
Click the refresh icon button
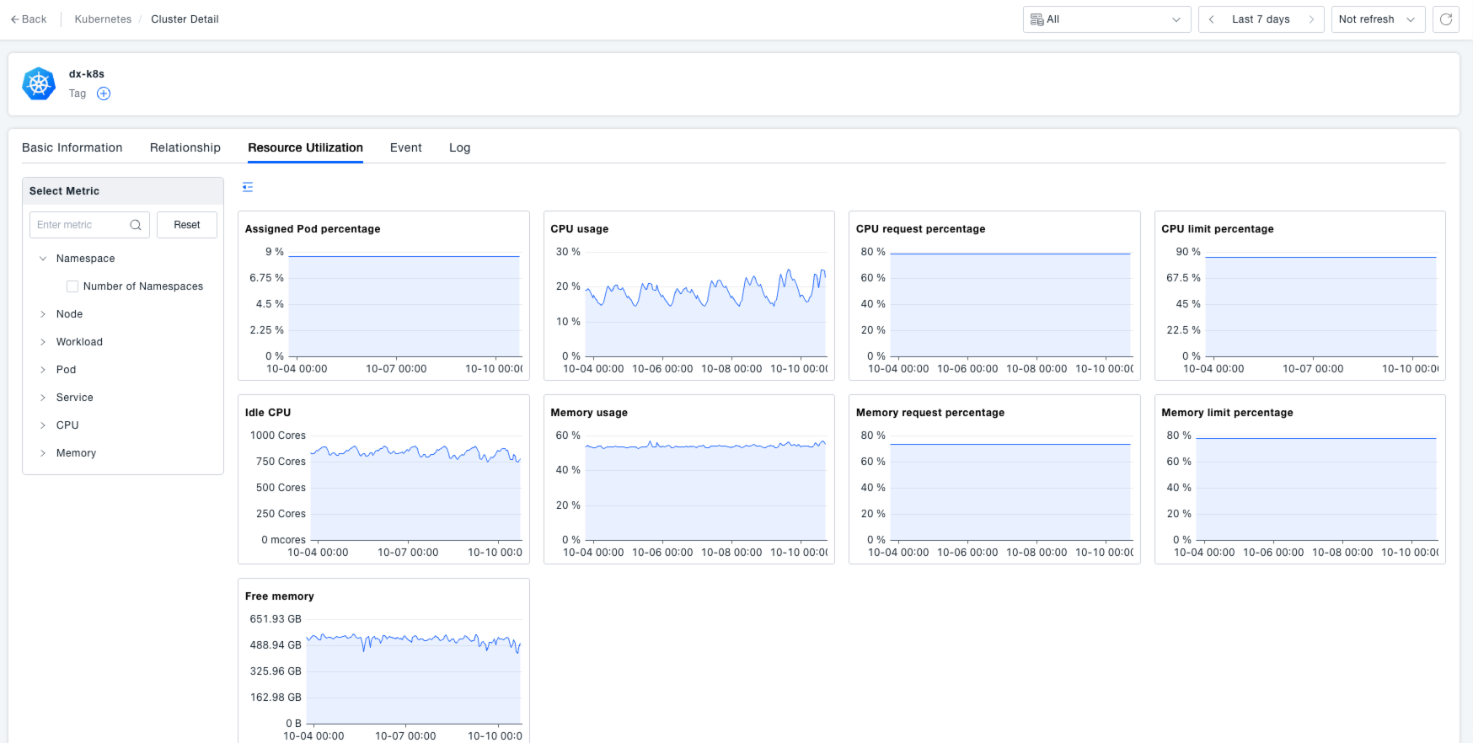(x=1446, y=19)
